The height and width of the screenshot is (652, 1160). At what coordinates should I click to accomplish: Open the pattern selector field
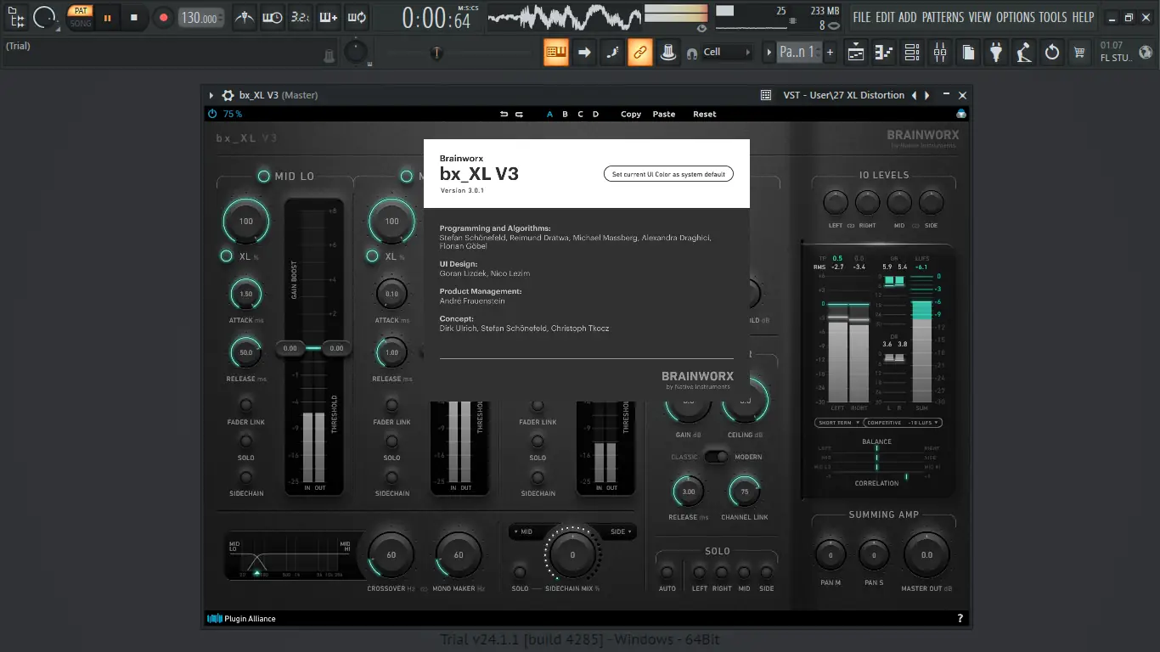coord(798,53)
